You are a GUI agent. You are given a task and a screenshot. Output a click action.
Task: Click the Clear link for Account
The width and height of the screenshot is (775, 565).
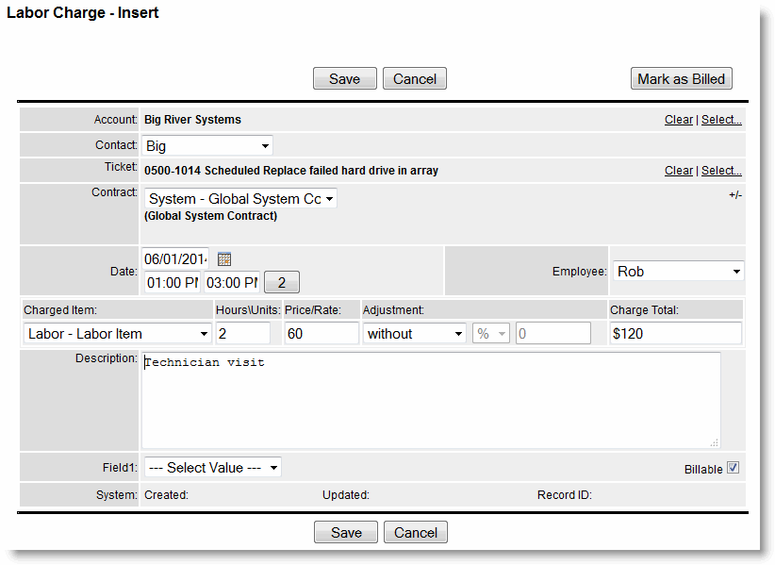coord(678,120)
